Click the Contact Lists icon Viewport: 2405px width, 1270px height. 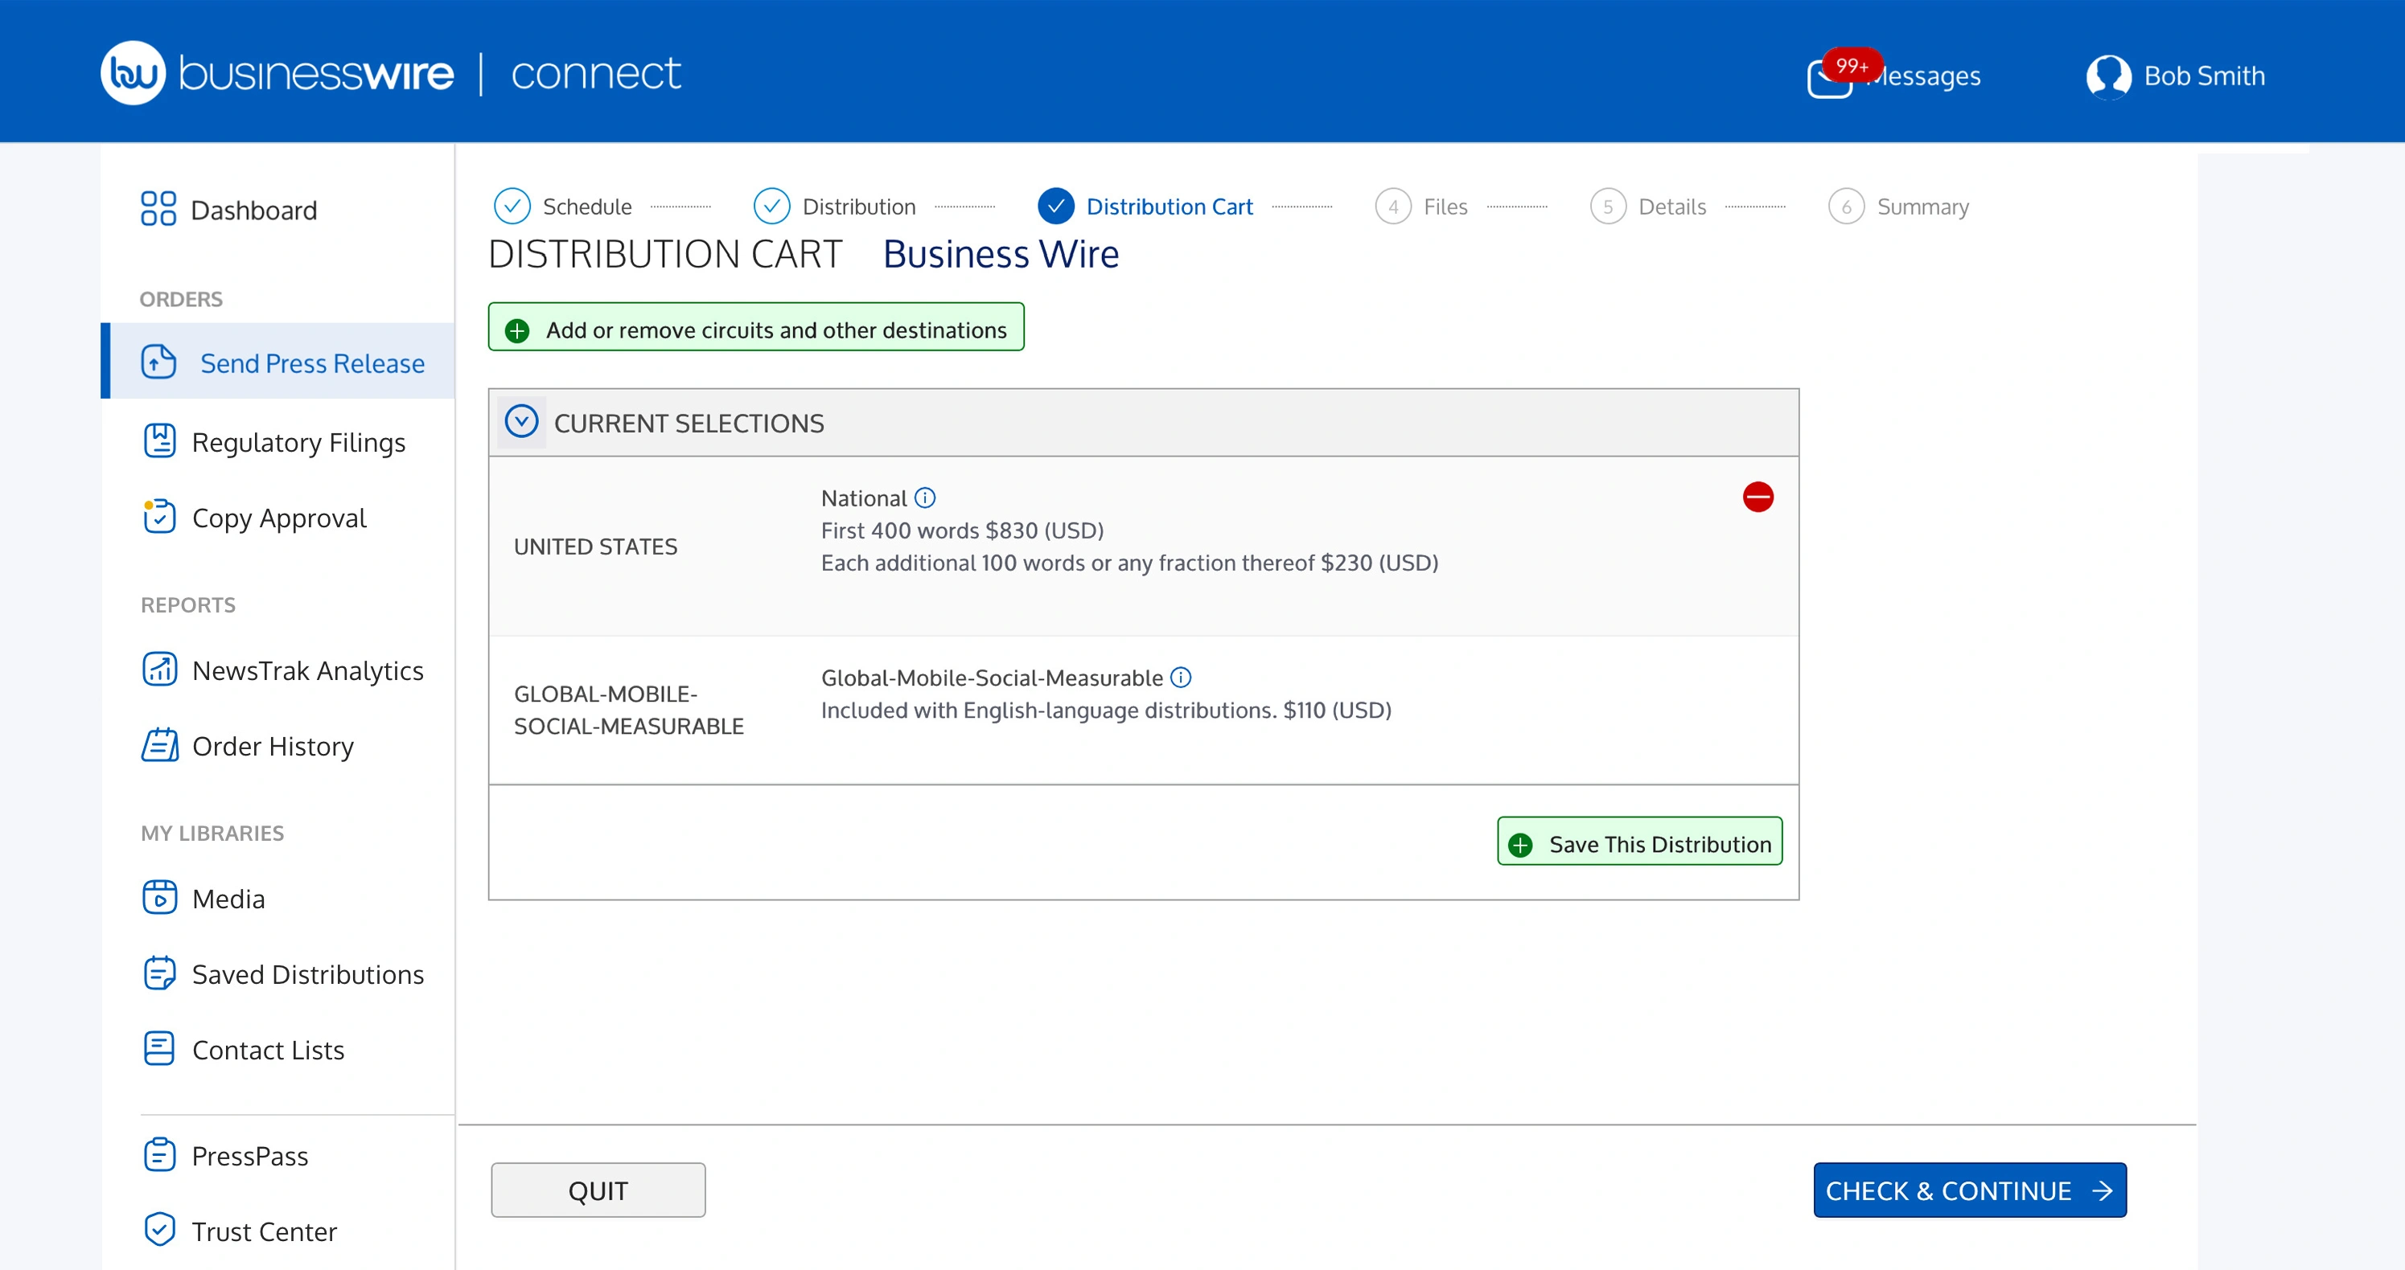(158, 1049)
